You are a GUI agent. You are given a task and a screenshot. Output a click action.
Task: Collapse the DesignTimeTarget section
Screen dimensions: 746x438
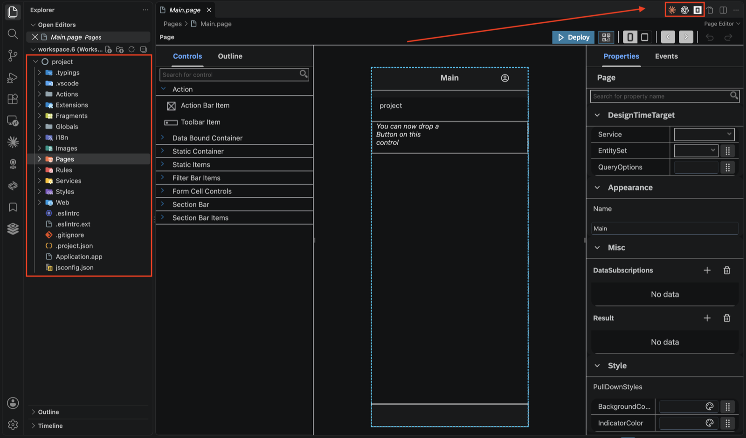pos(597,115)
